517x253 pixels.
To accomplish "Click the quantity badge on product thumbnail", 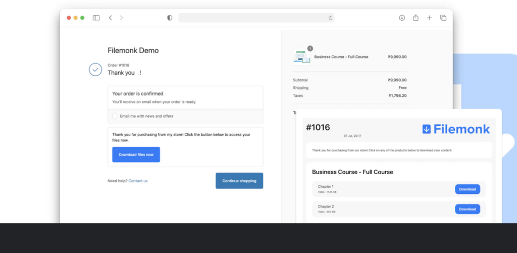I will 310,48.
